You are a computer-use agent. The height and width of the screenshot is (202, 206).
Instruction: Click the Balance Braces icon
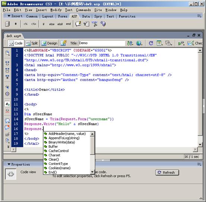tap(7, 94)
